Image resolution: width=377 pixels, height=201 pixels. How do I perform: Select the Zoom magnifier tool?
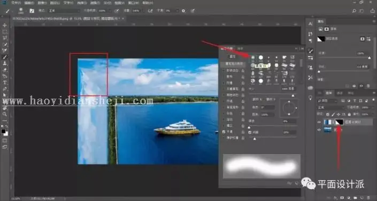coord(5,114)
